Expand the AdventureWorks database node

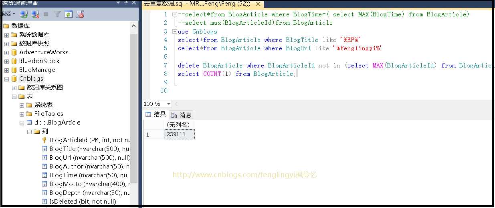point(6,53)
